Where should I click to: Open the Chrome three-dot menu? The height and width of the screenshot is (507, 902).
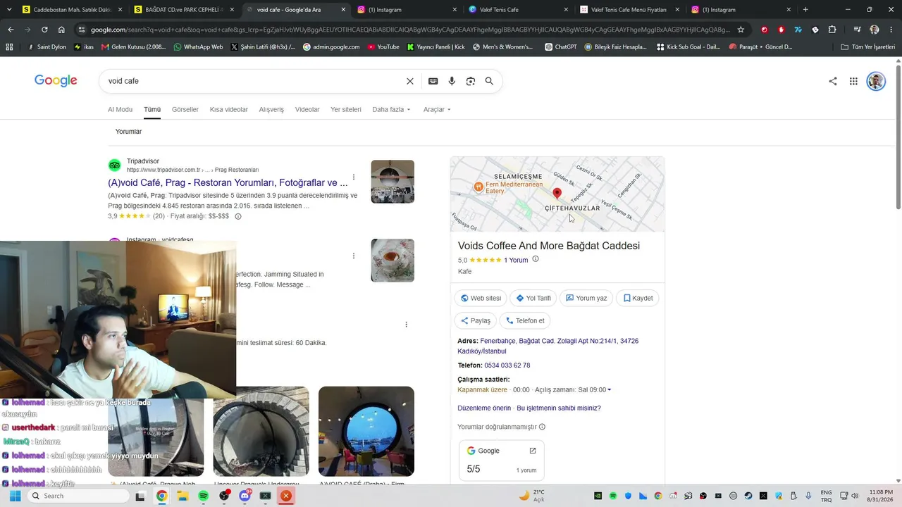point(891,30)
